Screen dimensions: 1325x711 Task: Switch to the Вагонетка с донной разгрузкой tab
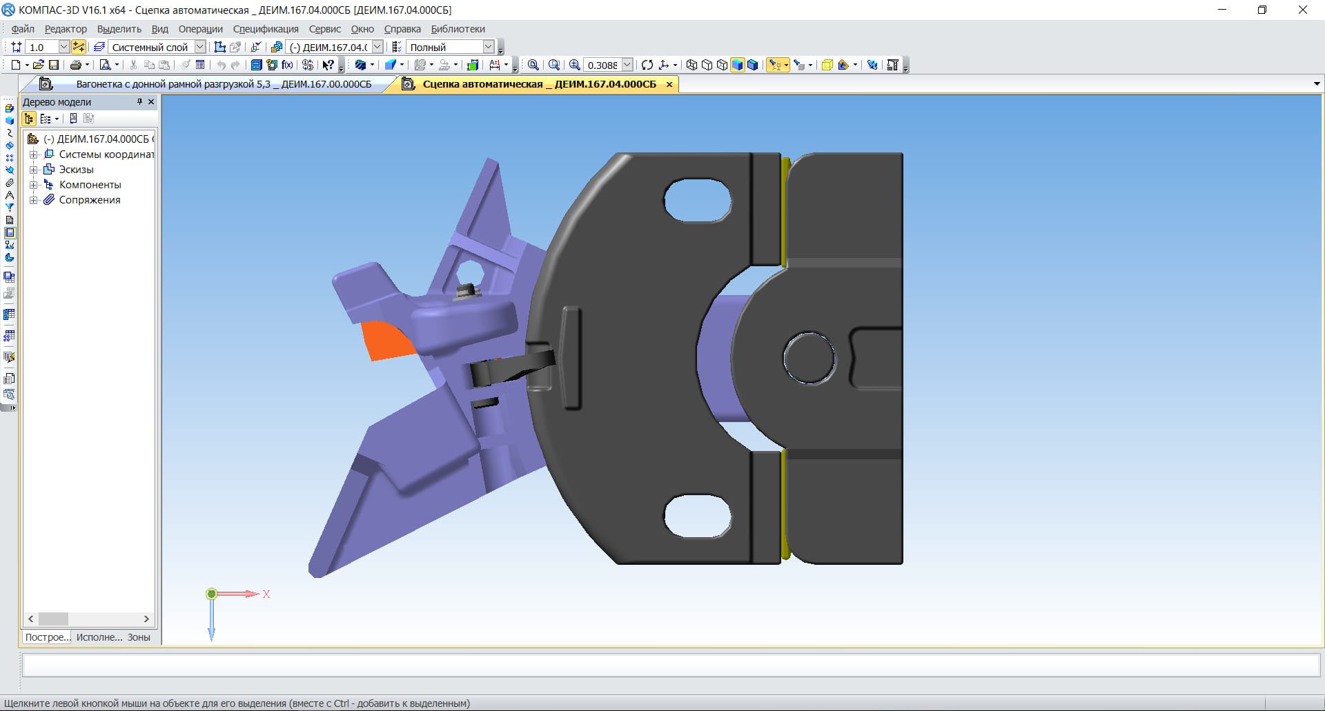(x=223, y=84)
